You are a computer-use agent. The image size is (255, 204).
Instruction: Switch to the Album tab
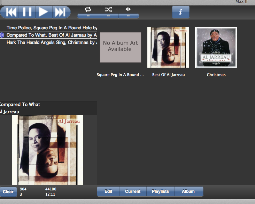(188, 191)
